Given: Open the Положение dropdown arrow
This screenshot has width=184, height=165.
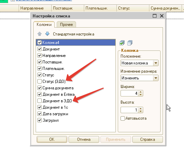Looking at the screenshot, I should point(156,63).
